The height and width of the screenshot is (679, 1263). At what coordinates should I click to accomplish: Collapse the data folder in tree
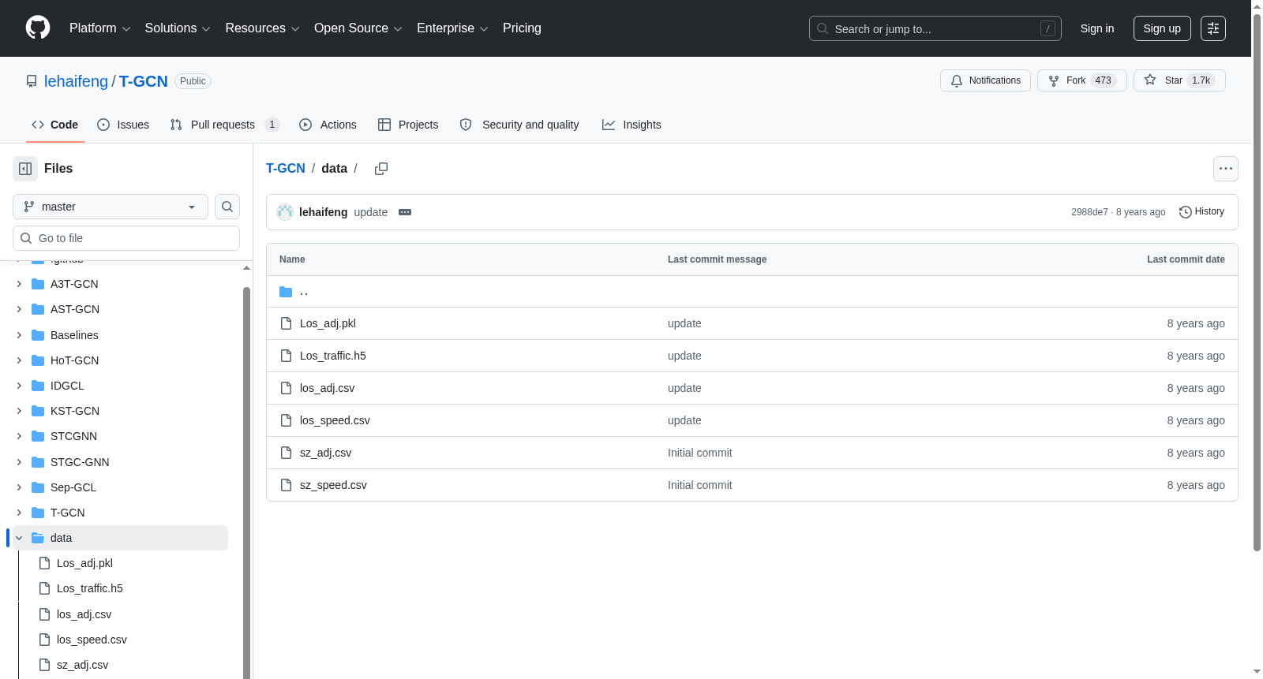pyautogui.click(x=19, y=538)
